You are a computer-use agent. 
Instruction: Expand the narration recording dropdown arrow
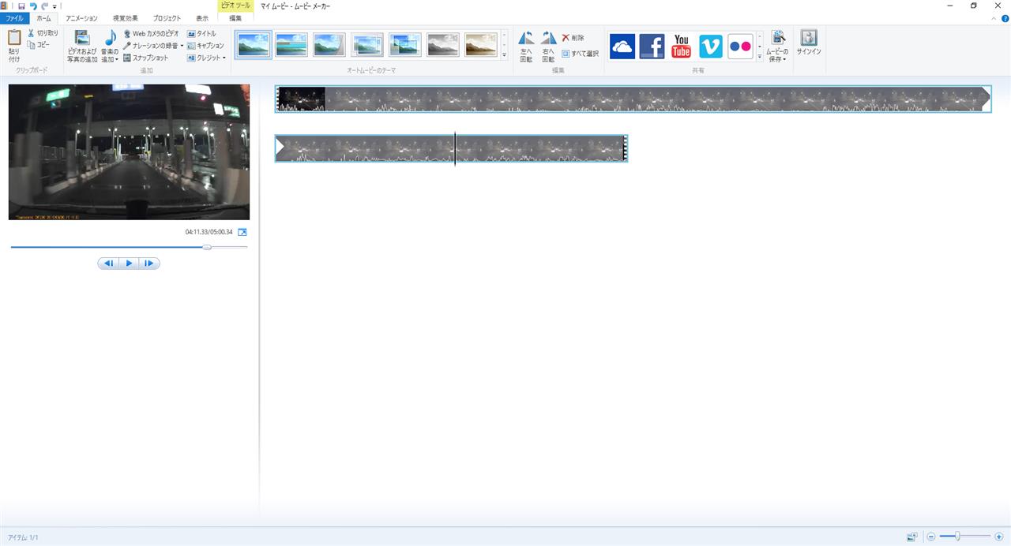point(182,46)
